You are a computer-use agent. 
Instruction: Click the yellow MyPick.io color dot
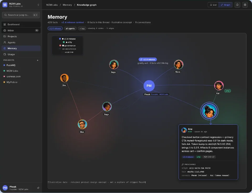tap(4, 82)
